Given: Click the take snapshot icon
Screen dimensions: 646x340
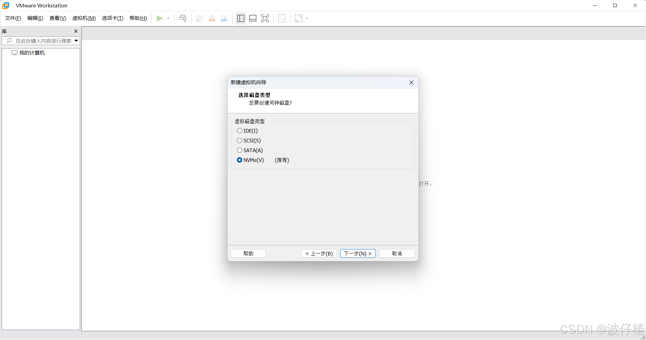Looking at the screenshot, I should coord(199,18).
